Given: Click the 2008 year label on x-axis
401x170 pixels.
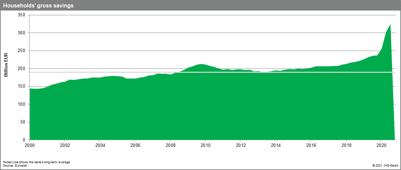Looking at the screenshot, I should click(170, 145).
